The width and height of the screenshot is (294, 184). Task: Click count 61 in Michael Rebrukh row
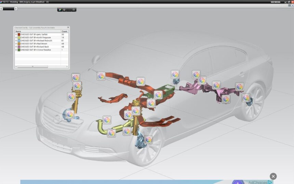(63, 40)
